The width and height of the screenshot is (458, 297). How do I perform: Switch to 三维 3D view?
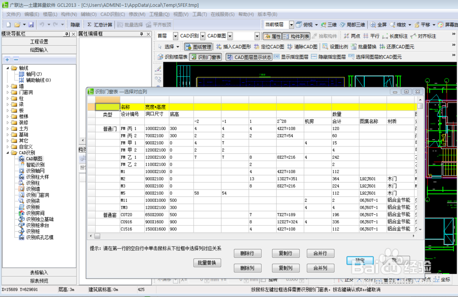coord(329,25)
